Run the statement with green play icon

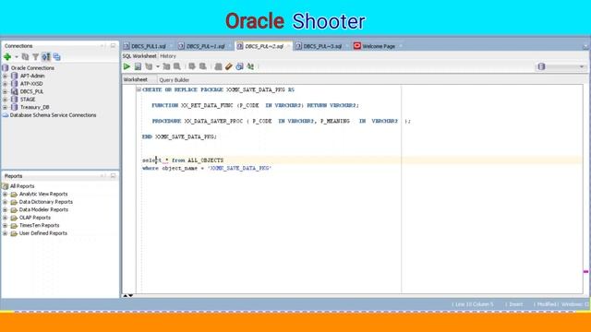pyautogui.click(x=127, y=66)
